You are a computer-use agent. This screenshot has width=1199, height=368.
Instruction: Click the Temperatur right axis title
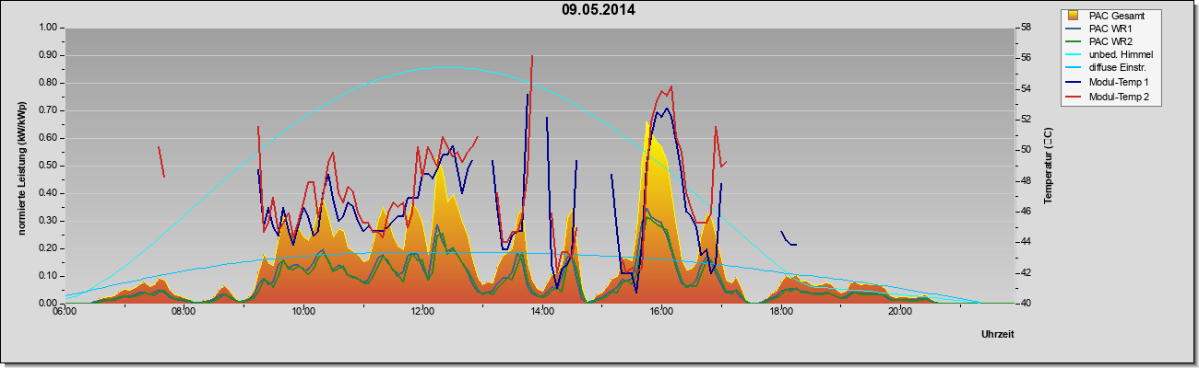[1047, 166]
